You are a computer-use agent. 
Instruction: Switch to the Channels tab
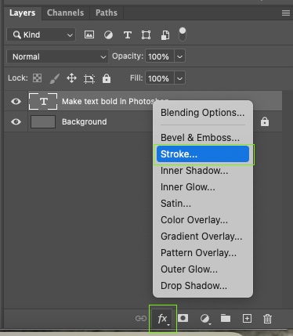point(65,13)
